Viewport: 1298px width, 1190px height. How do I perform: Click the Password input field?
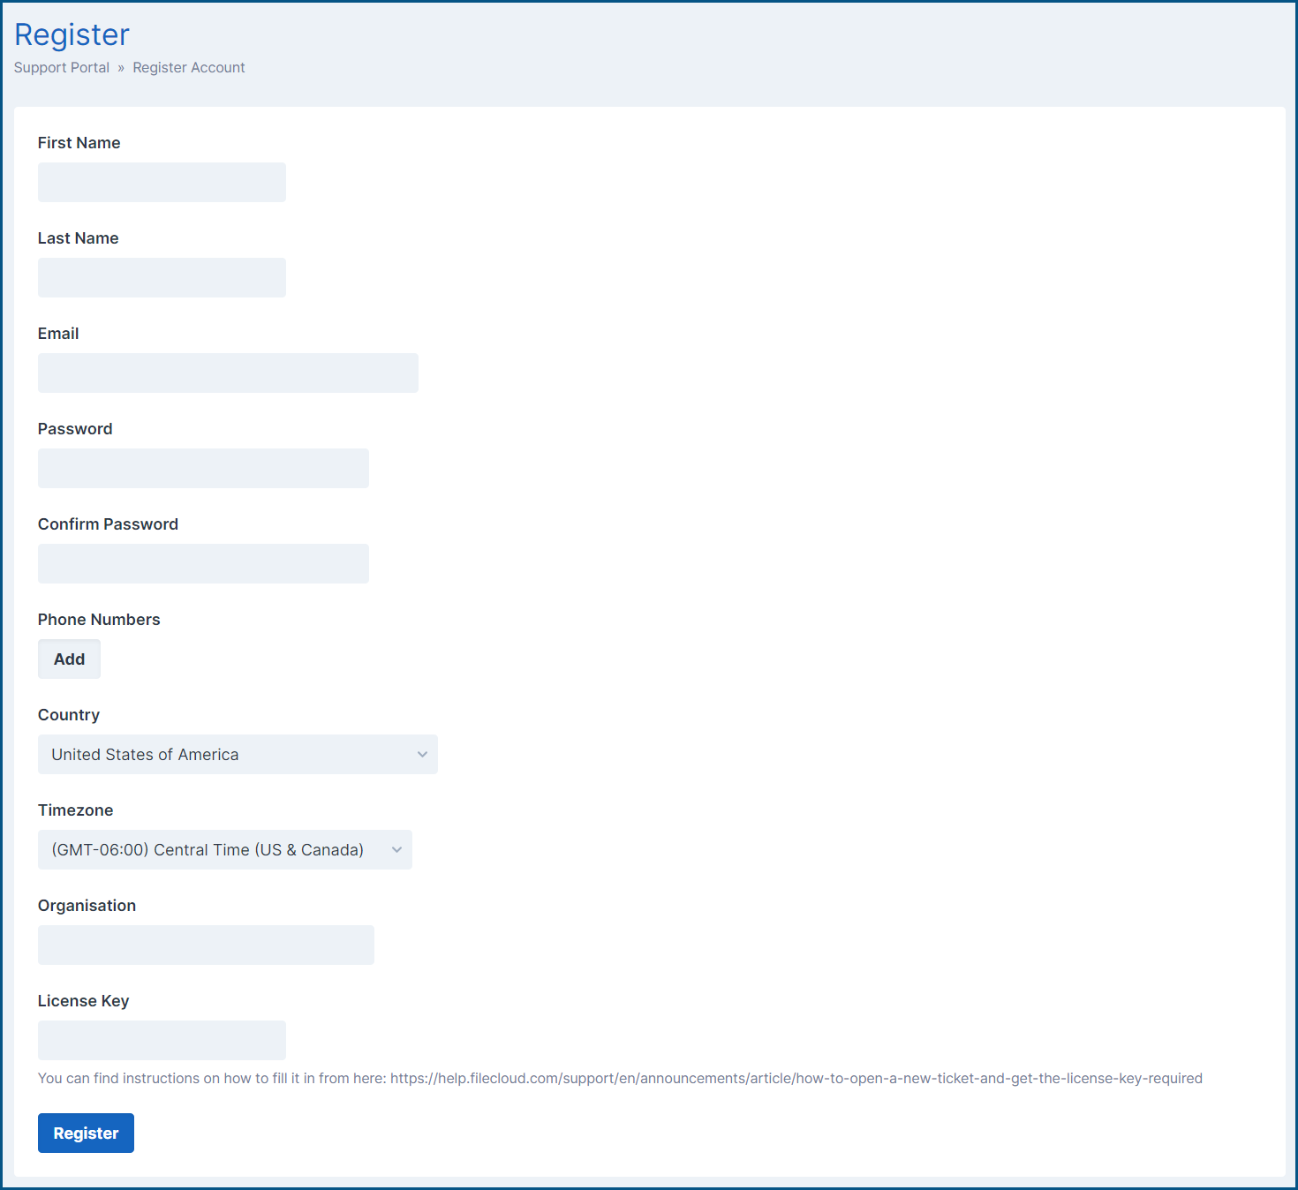pos(202,468)
